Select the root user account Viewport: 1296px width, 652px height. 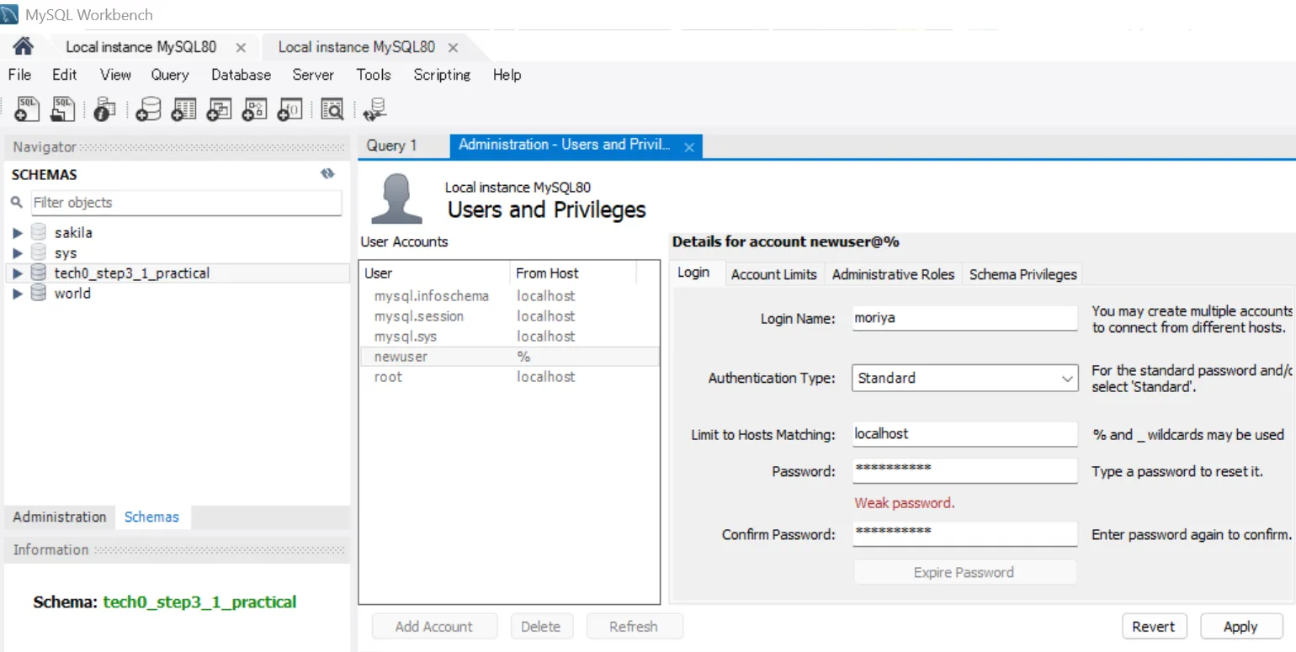coord(509,377)
